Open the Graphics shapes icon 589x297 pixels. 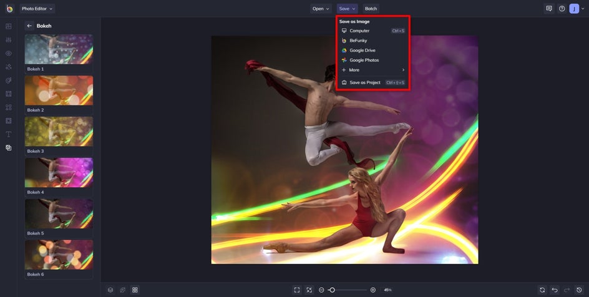[8, 107]
